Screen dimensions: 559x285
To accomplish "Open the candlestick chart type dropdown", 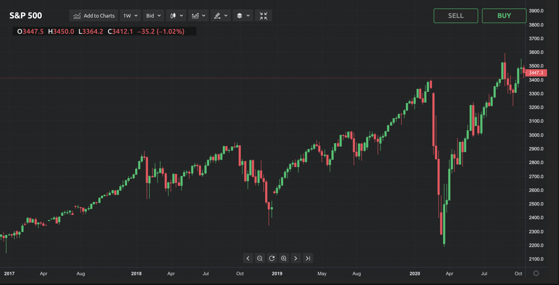I will click(x=176, y=16).
